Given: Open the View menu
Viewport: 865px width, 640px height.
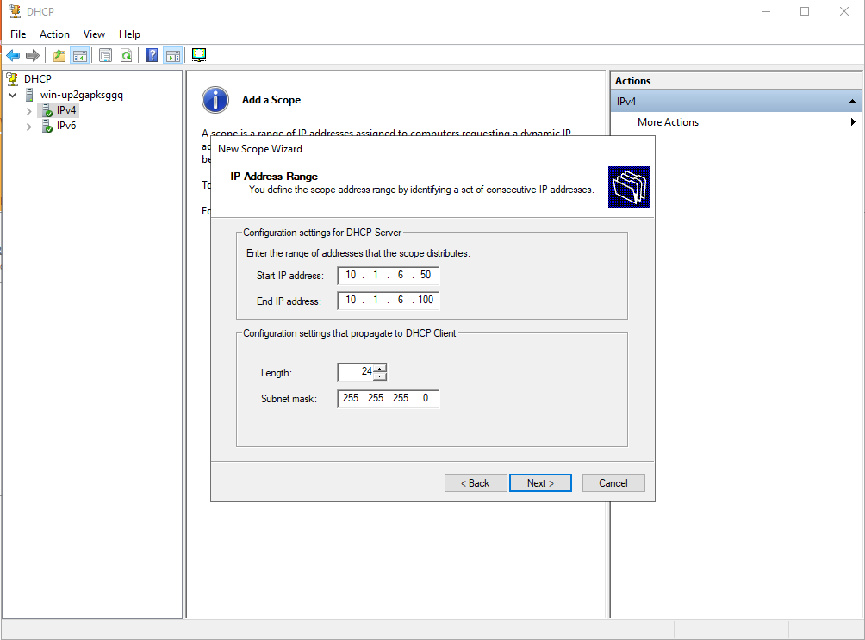Looking at the screenshot, I should coord(94,34).
